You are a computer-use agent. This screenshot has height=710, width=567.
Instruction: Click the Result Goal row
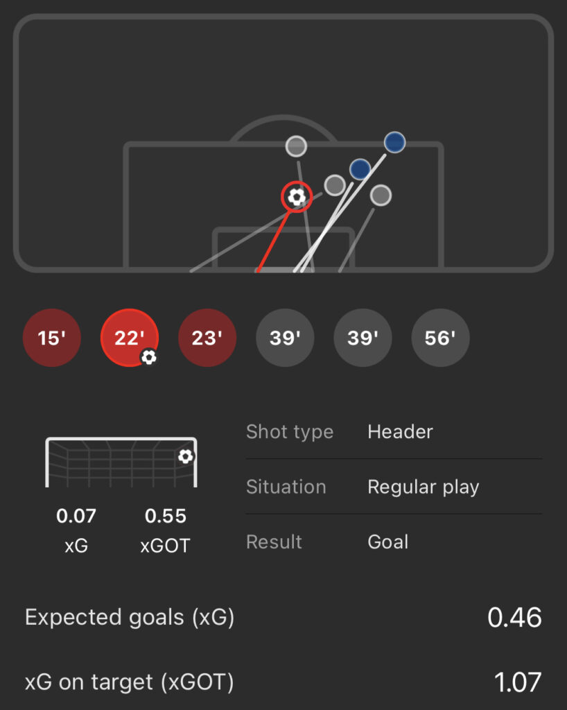394,542
